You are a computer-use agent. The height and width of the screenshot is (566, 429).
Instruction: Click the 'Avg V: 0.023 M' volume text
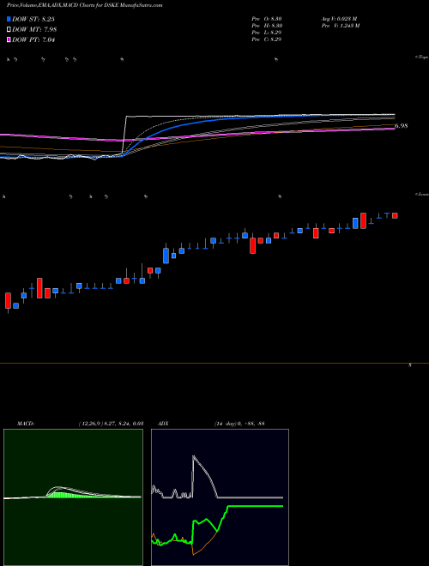tap(339, 18)
